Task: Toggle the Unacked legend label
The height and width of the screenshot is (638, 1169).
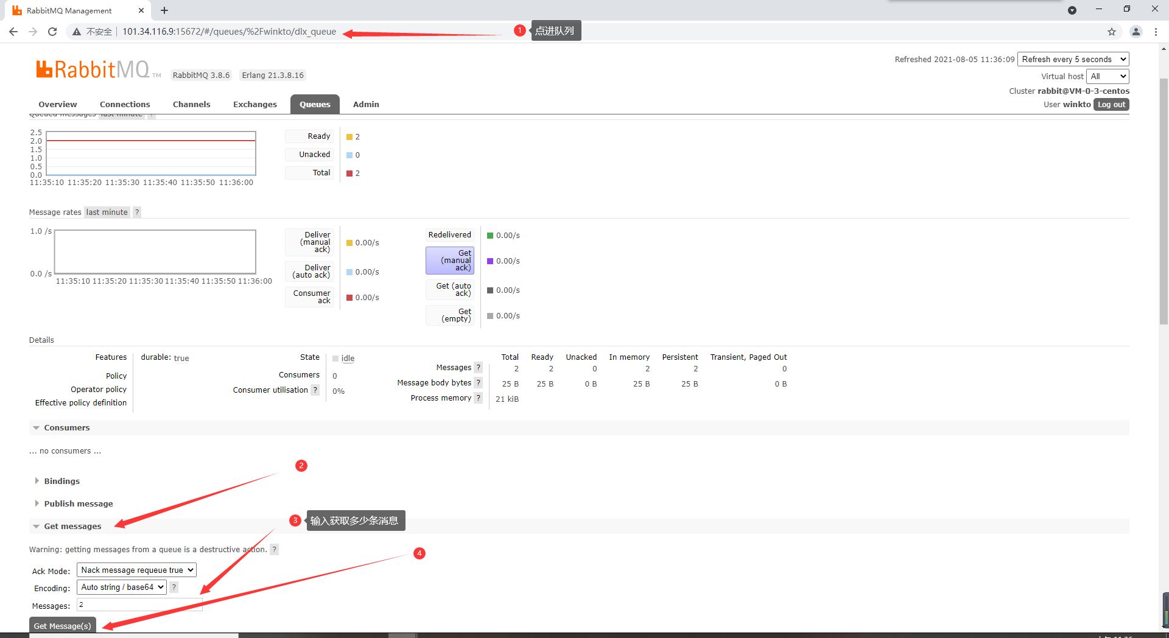Action: click(x=309, y=155)
